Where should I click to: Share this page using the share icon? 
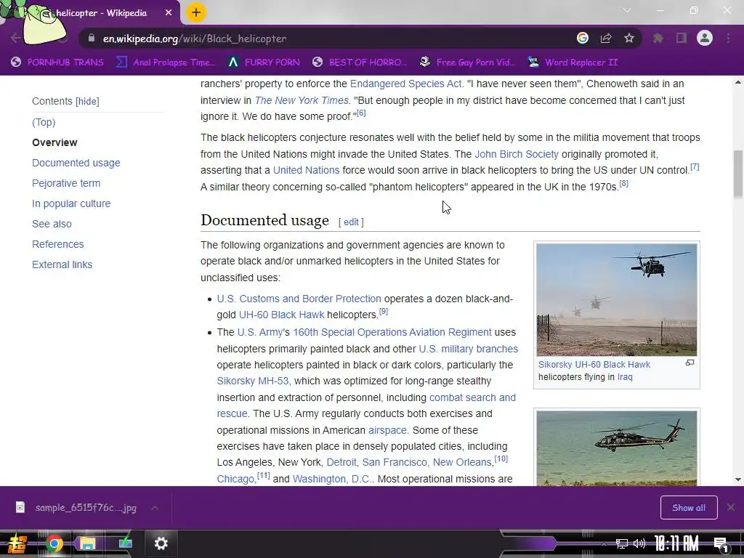[x=606, y=39]
